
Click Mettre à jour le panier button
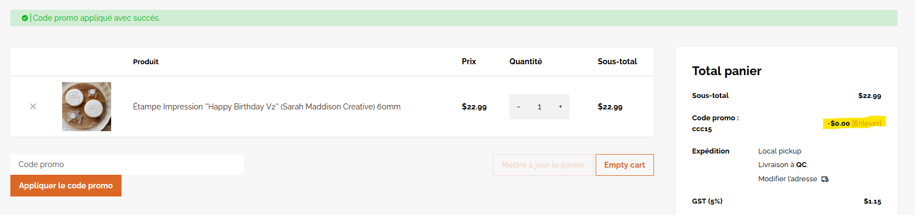coord(543,165)
